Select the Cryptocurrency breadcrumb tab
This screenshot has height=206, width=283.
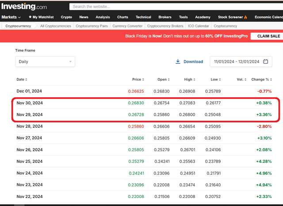coord(18,26)
